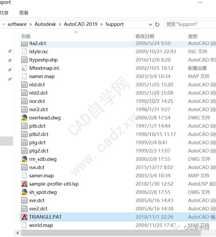Click the rus.dct dictionary icon
Viewport: 216px width, 237px height.
pyautogui.click(x=24, y=167)
